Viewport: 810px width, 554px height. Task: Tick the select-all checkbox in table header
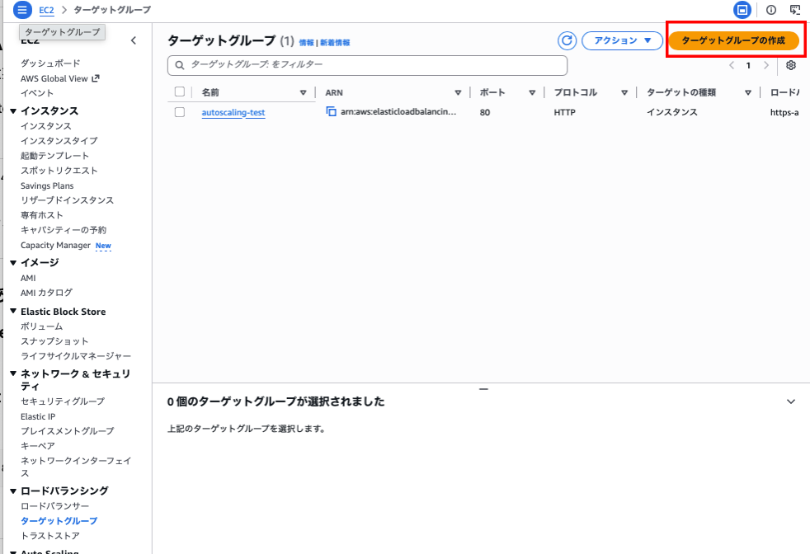pos(180,92)
